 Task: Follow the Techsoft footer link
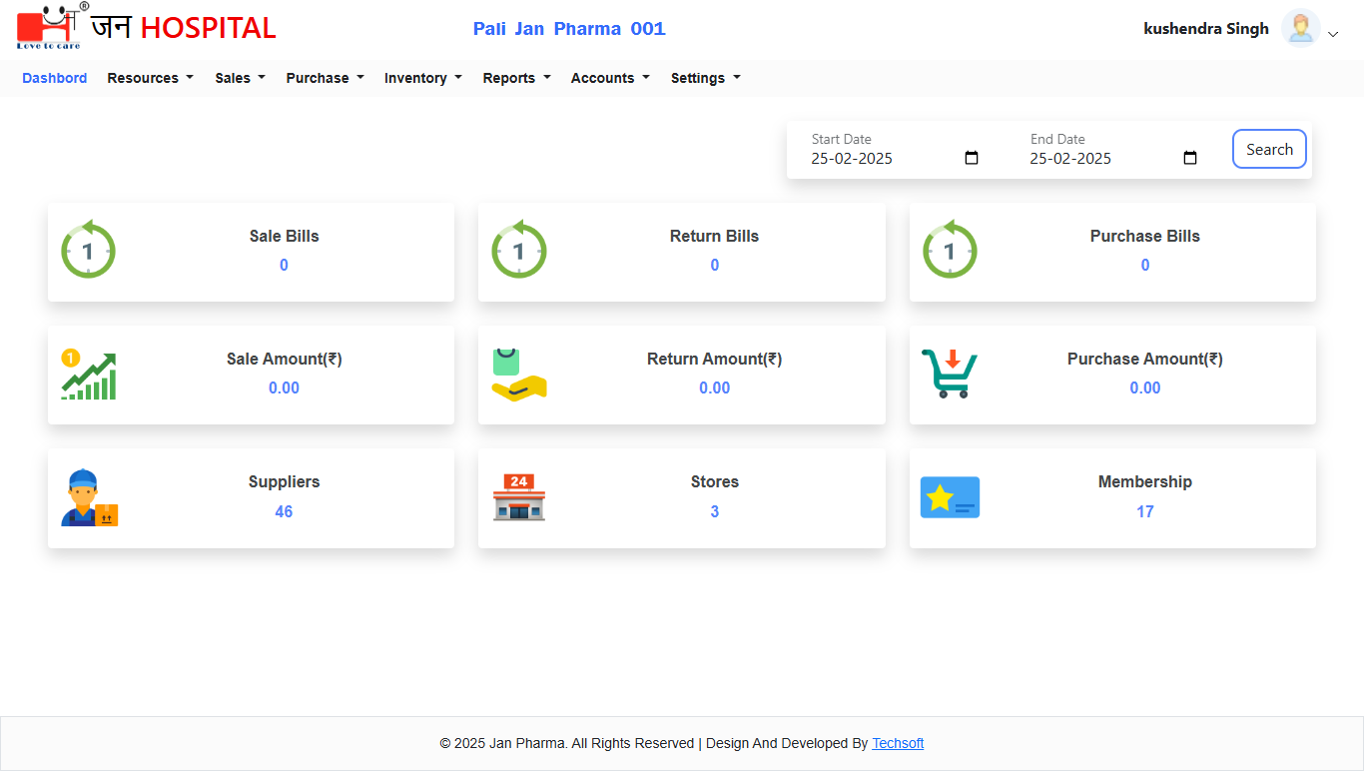[898, 743]
